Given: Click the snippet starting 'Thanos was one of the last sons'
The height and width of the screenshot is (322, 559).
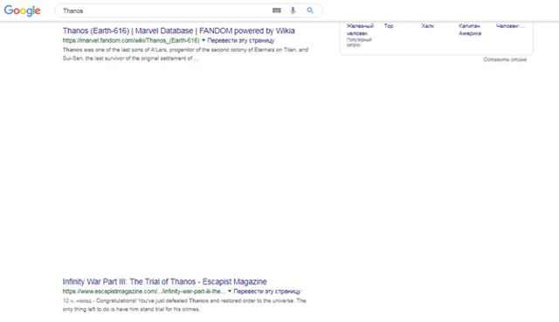Looking at the screenshot, I should pos(185,54).
